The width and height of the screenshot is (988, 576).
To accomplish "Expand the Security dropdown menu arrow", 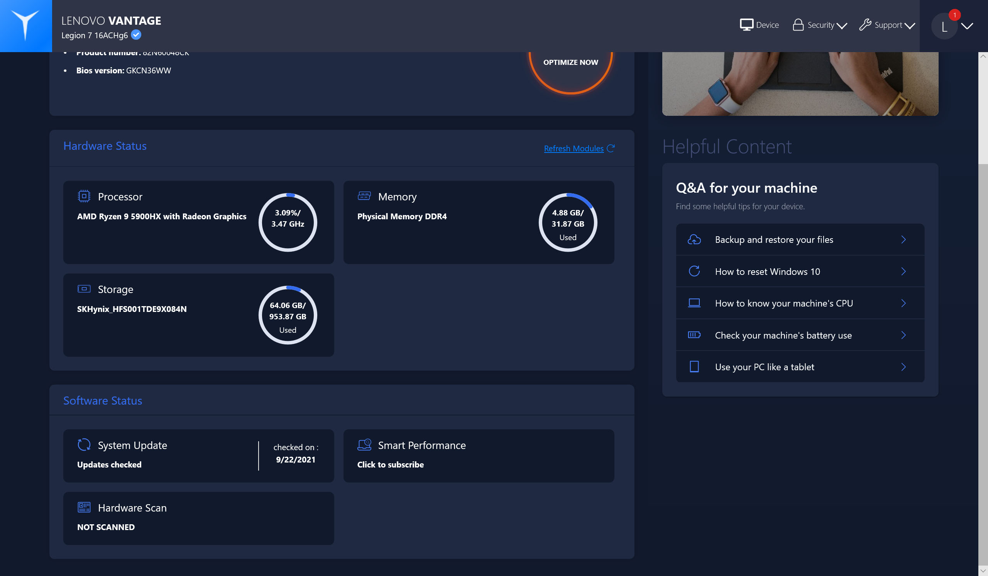I will (x=841, y=26).
